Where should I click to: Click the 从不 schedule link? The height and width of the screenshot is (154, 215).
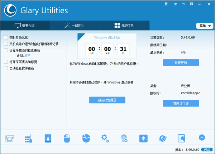click(27, 56)
